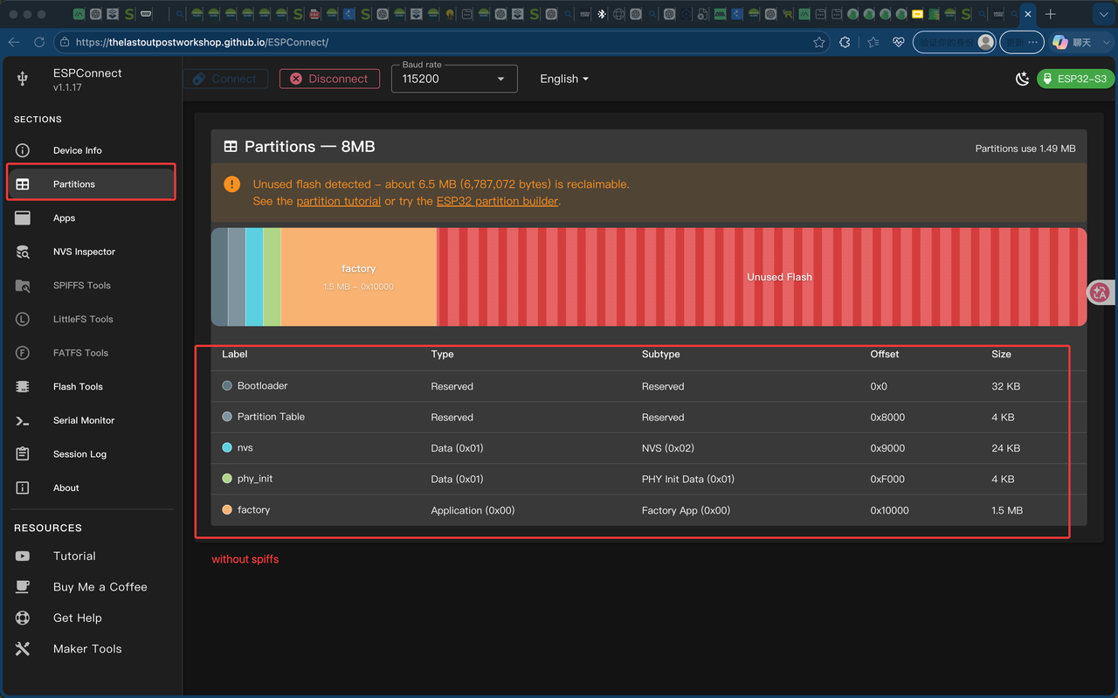Select Partitions in the sidebar

click(90, 183)
